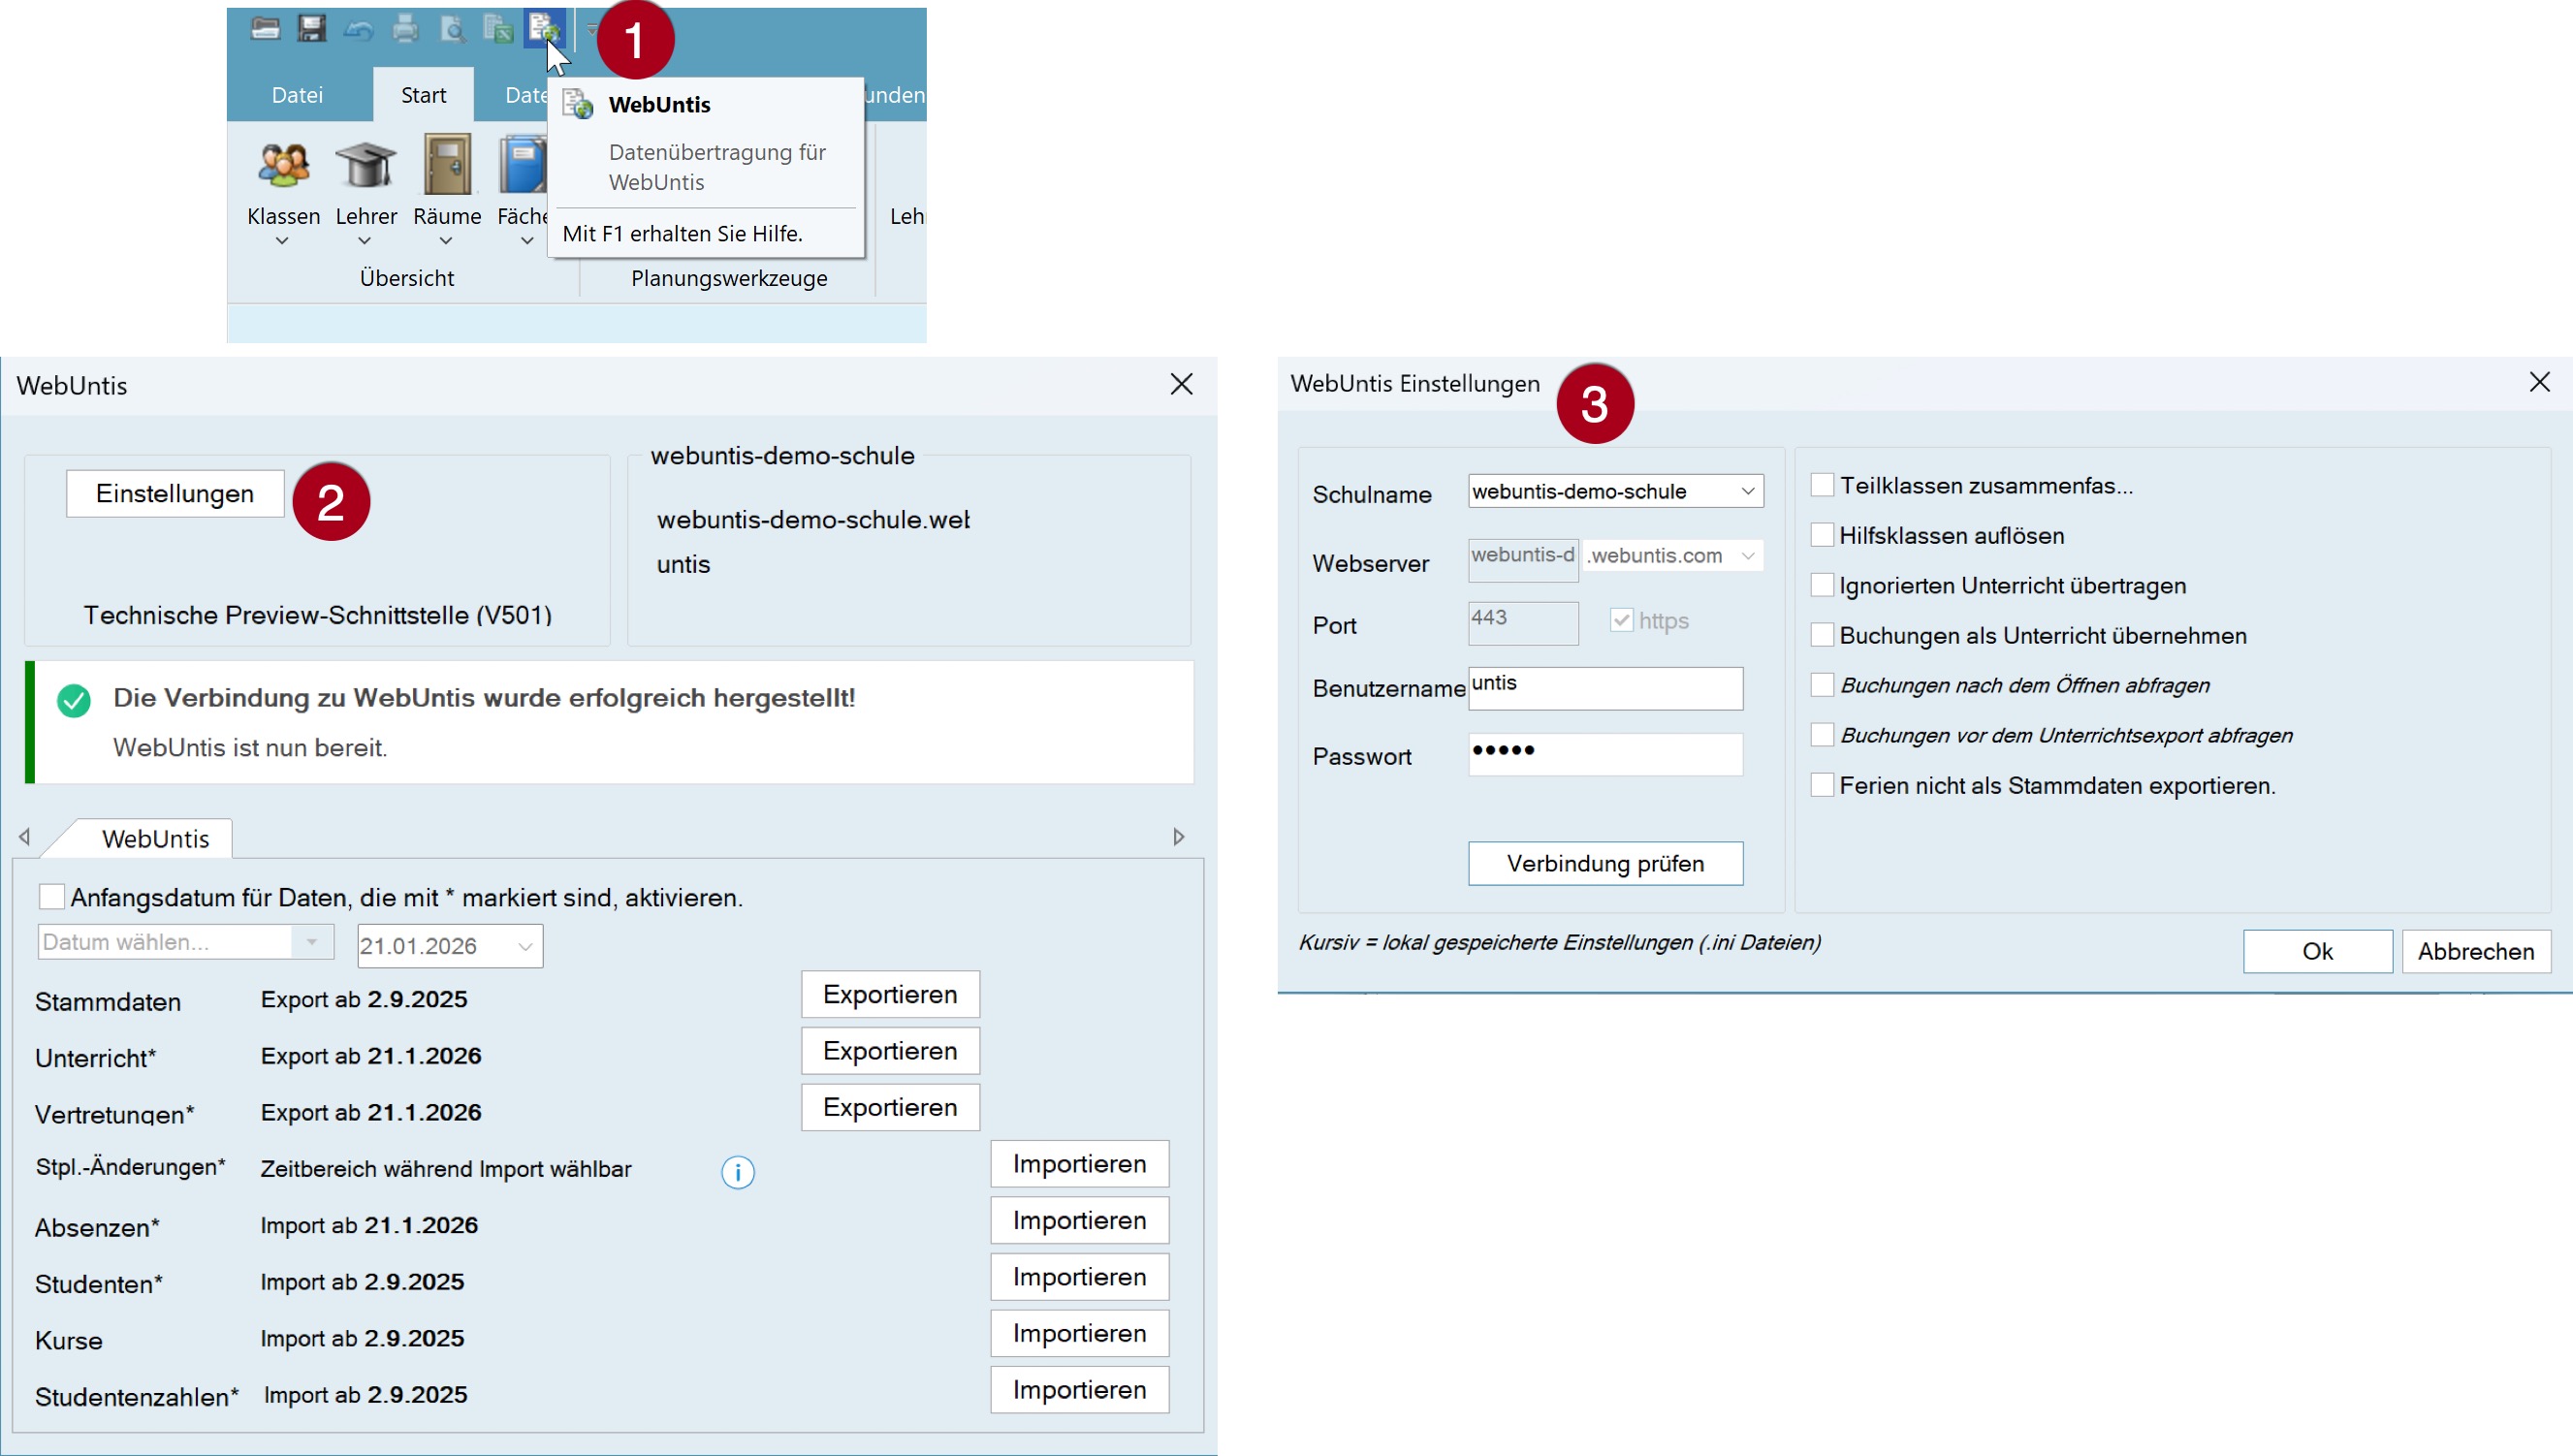This screenshot has height=1456, width=2573.
Task: Click the save floppy disk icon
Action: point(311,28)
